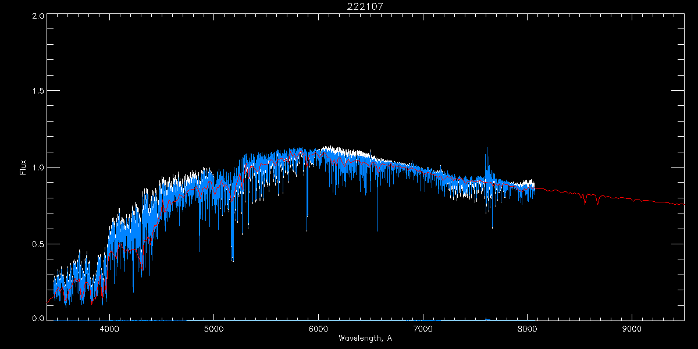This screenshot has height=349, width=698.
Task: Click the 0.0 flux tick label
Action: (38, 319)
